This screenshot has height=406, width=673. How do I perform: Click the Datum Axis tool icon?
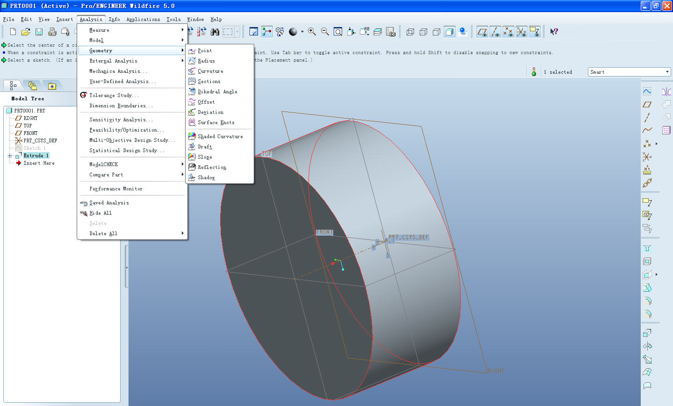click(647, 117)
